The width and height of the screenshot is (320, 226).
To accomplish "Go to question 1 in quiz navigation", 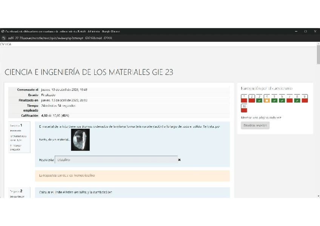I will click(x=244, y=98).
